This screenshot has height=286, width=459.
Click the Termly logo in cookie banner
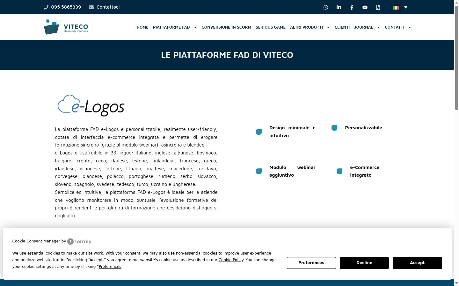click(x=79, y=242)
